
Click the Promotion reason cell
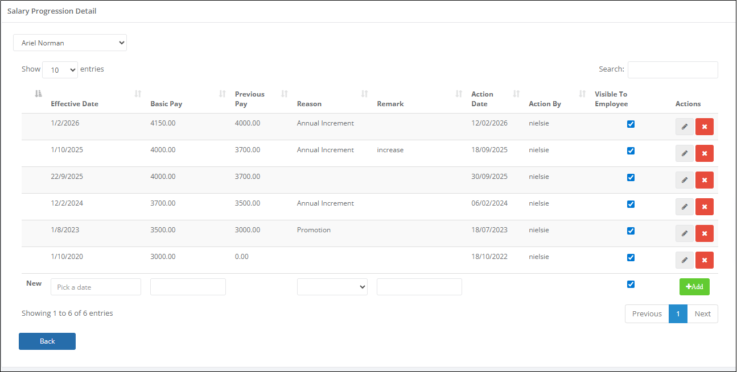pos(314,230)
